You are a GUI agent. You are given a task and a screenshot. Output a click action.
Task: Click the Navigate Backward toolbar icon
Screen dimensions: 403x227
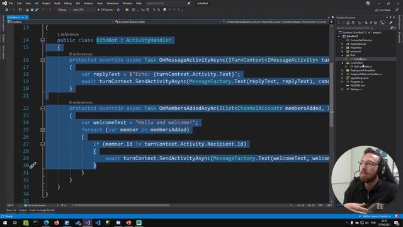(6, 10)
